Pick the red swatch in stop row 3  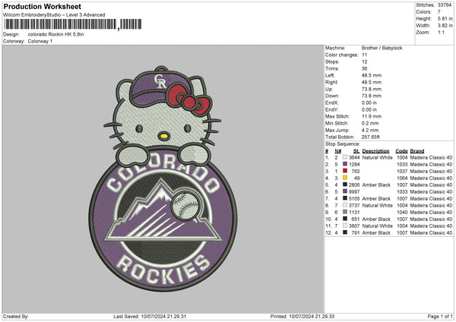pos(345,171)
